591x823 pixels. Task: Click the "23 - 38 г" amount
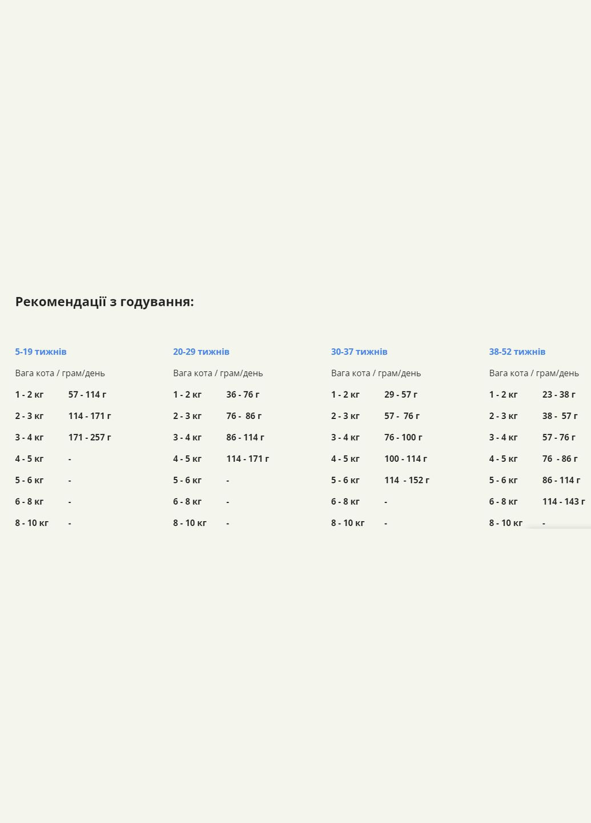coord(558,394)
